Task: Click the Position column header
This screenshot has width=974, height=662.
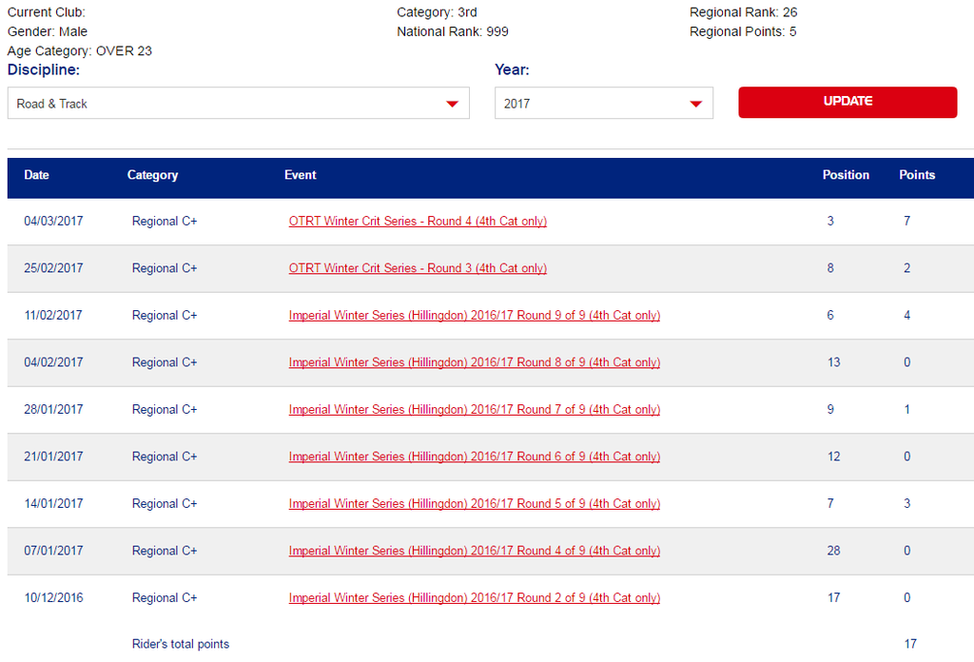Action: coord(846,175)
